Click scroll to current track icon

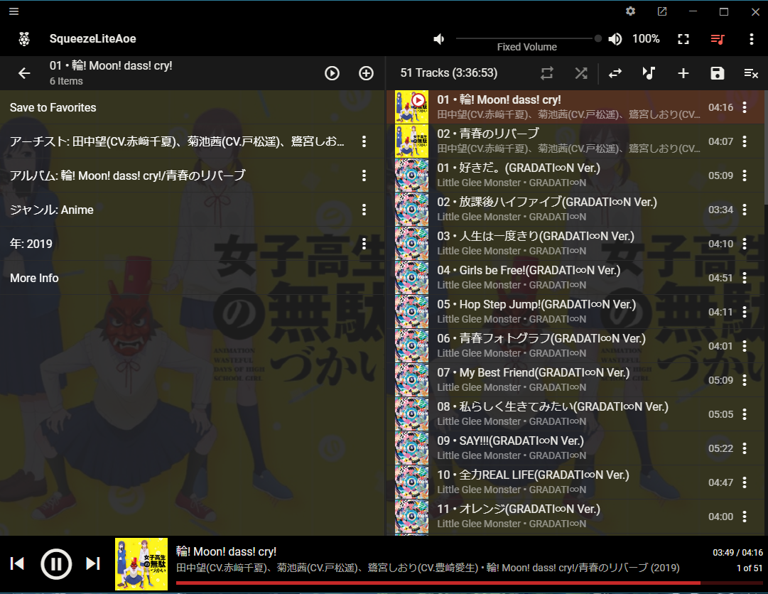(x=649, y=73)
